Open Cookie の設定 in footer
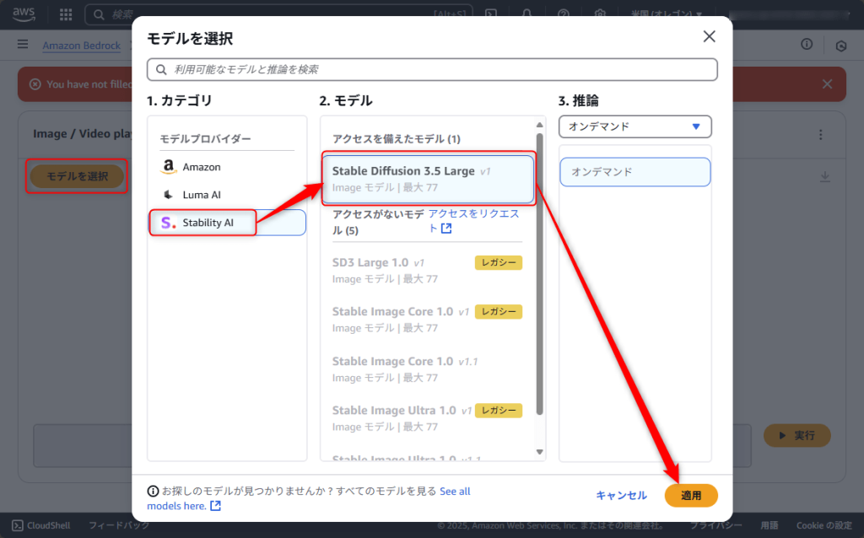Screen dimensions: 864x538 823,525
